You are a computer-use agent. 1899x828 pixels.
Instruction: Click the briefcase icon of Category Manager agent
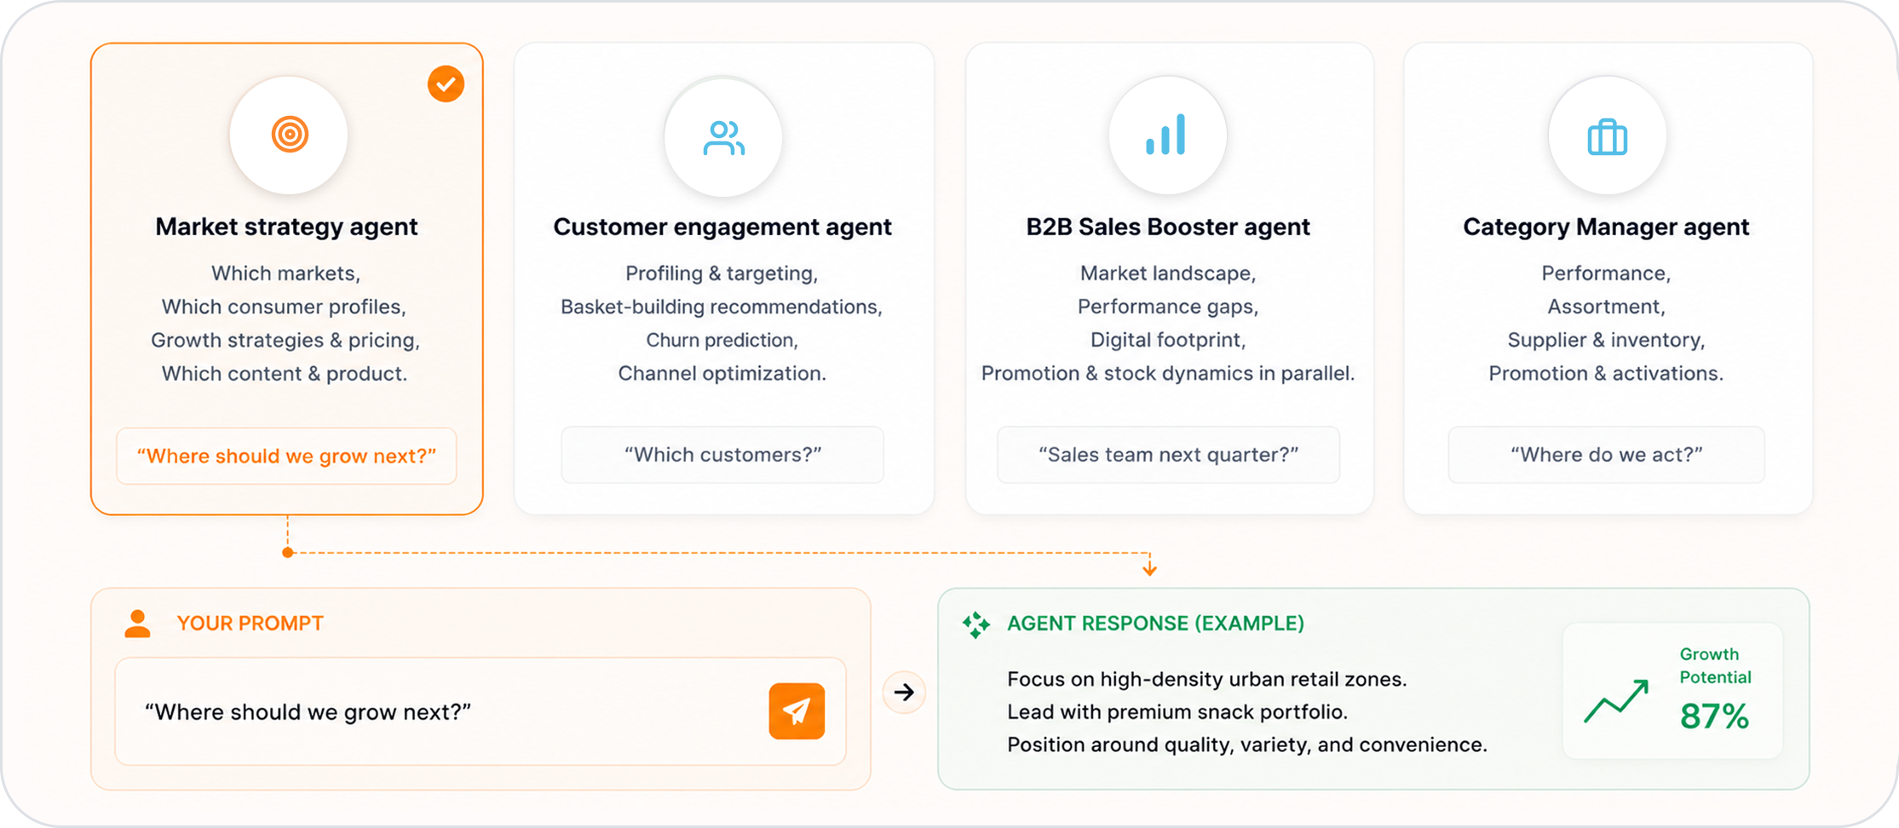pyautogui.click(x=1607, y=137)
